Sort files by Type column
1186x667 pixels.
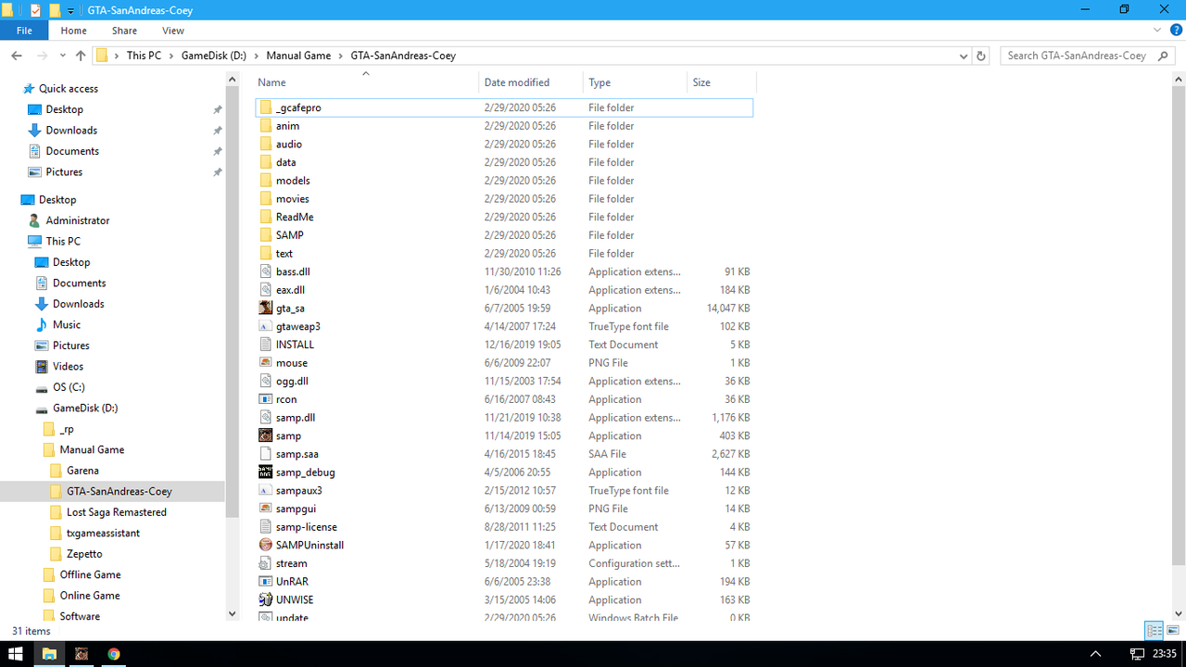[635, 82]
